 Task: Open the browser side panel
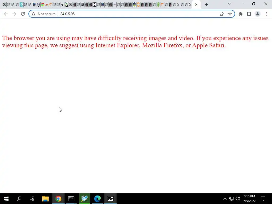tap(249, 14)
